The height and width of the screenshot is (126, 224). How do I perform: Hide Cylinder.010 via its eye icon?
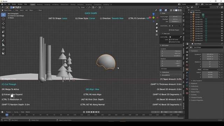tap(222, 41)
